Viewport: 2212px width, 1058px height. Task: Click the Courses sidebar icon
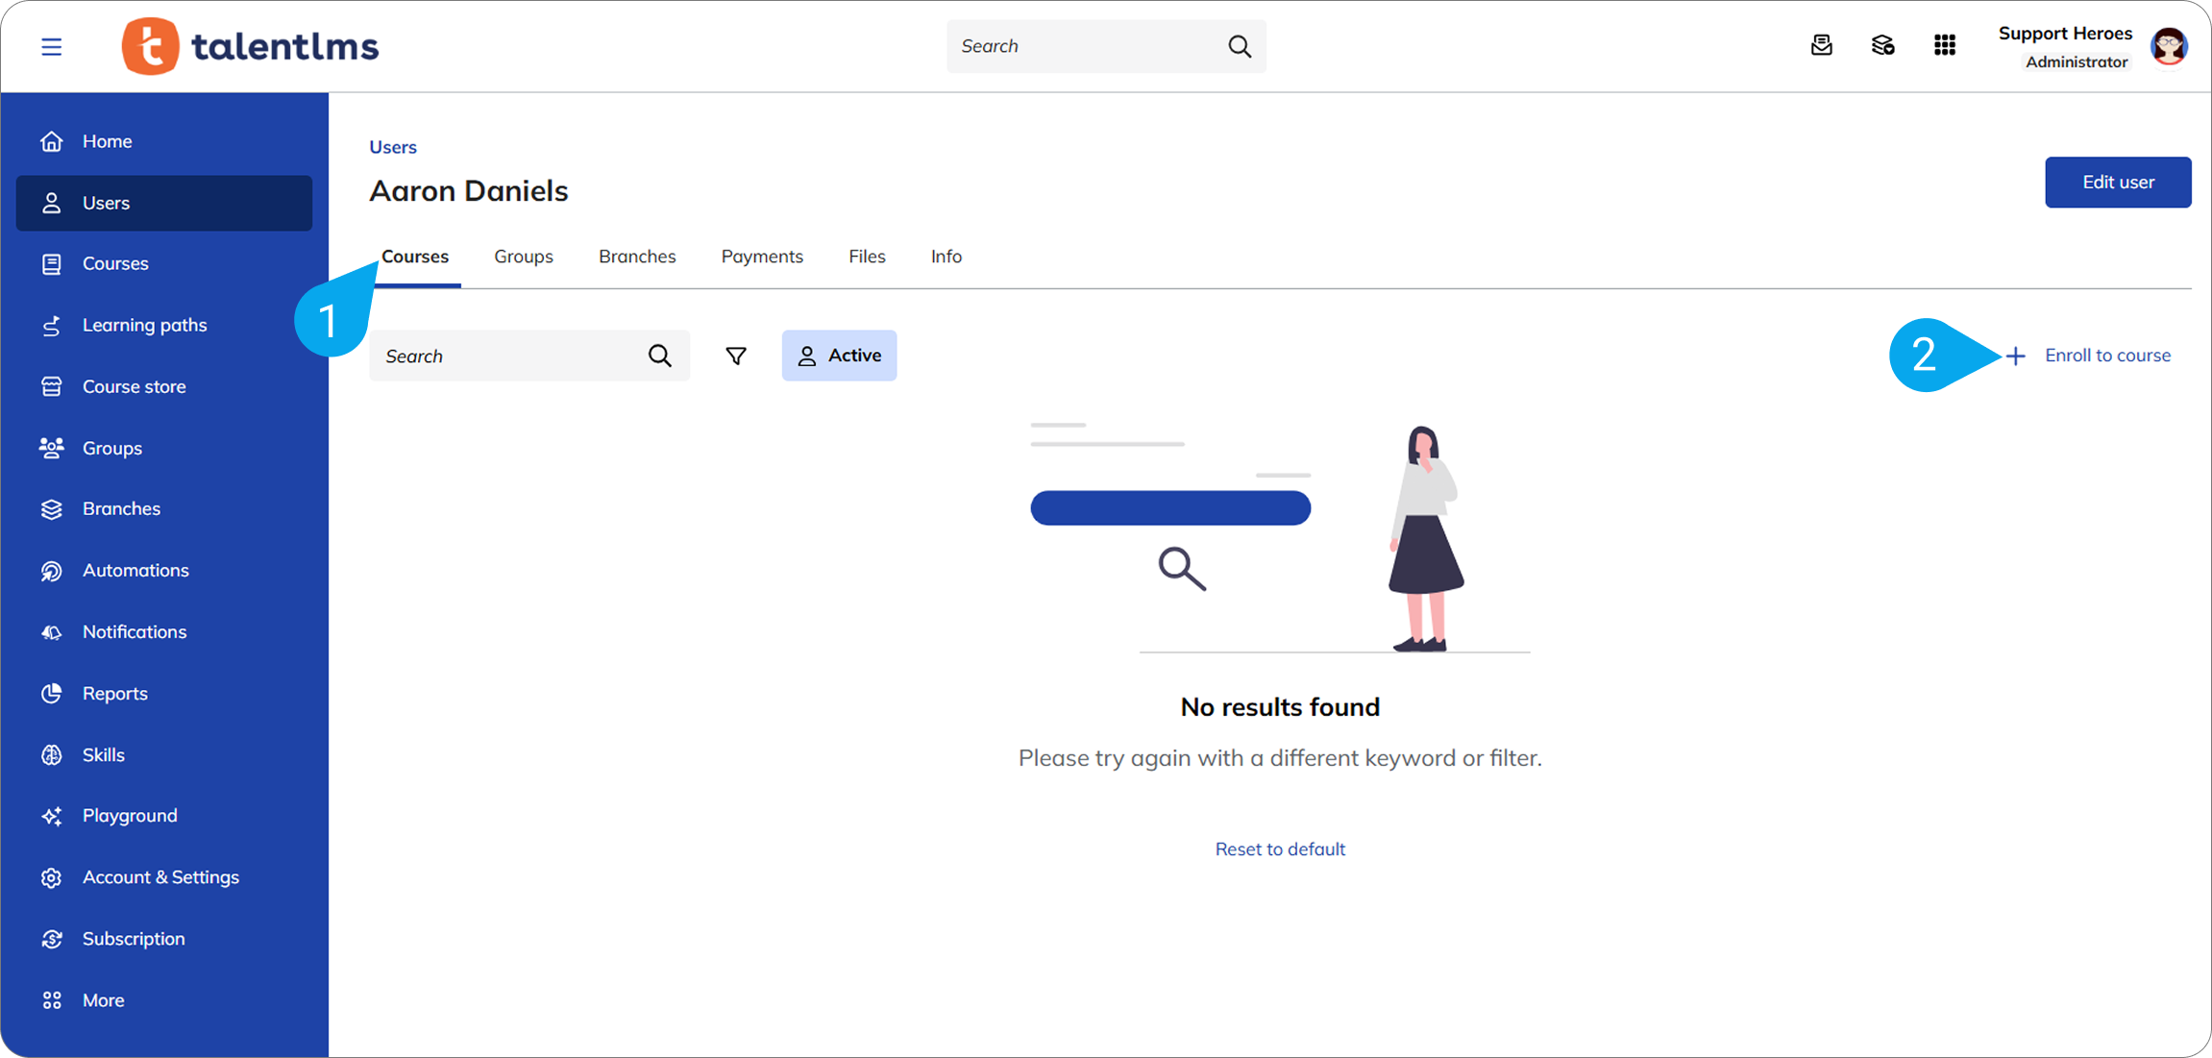coord(52,263)
